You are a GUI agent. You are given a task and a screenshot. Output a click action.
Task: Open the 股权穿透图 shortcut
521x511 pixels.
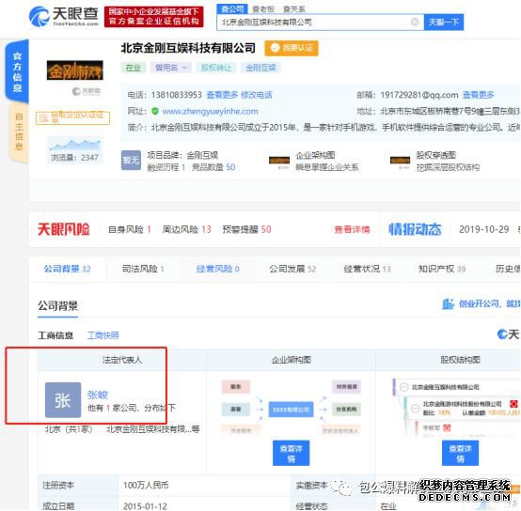coord(435,161)
